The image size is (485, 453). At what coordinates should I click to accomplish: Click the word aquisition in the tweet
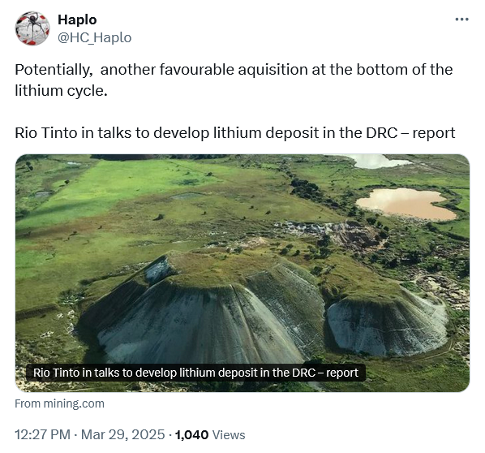[x=273, y=70]
